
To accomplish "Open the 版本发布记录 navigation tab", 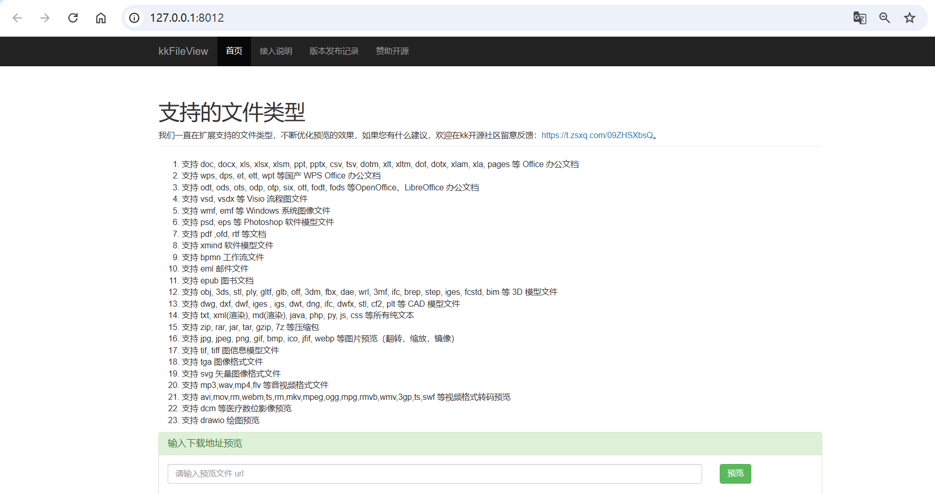I will [x=334, y=51].
